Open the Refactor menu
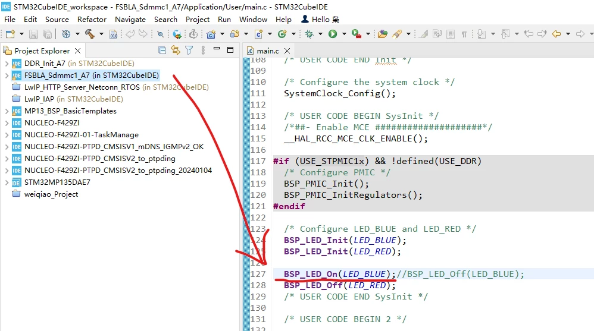594x331 pixels. pos(92,19)
